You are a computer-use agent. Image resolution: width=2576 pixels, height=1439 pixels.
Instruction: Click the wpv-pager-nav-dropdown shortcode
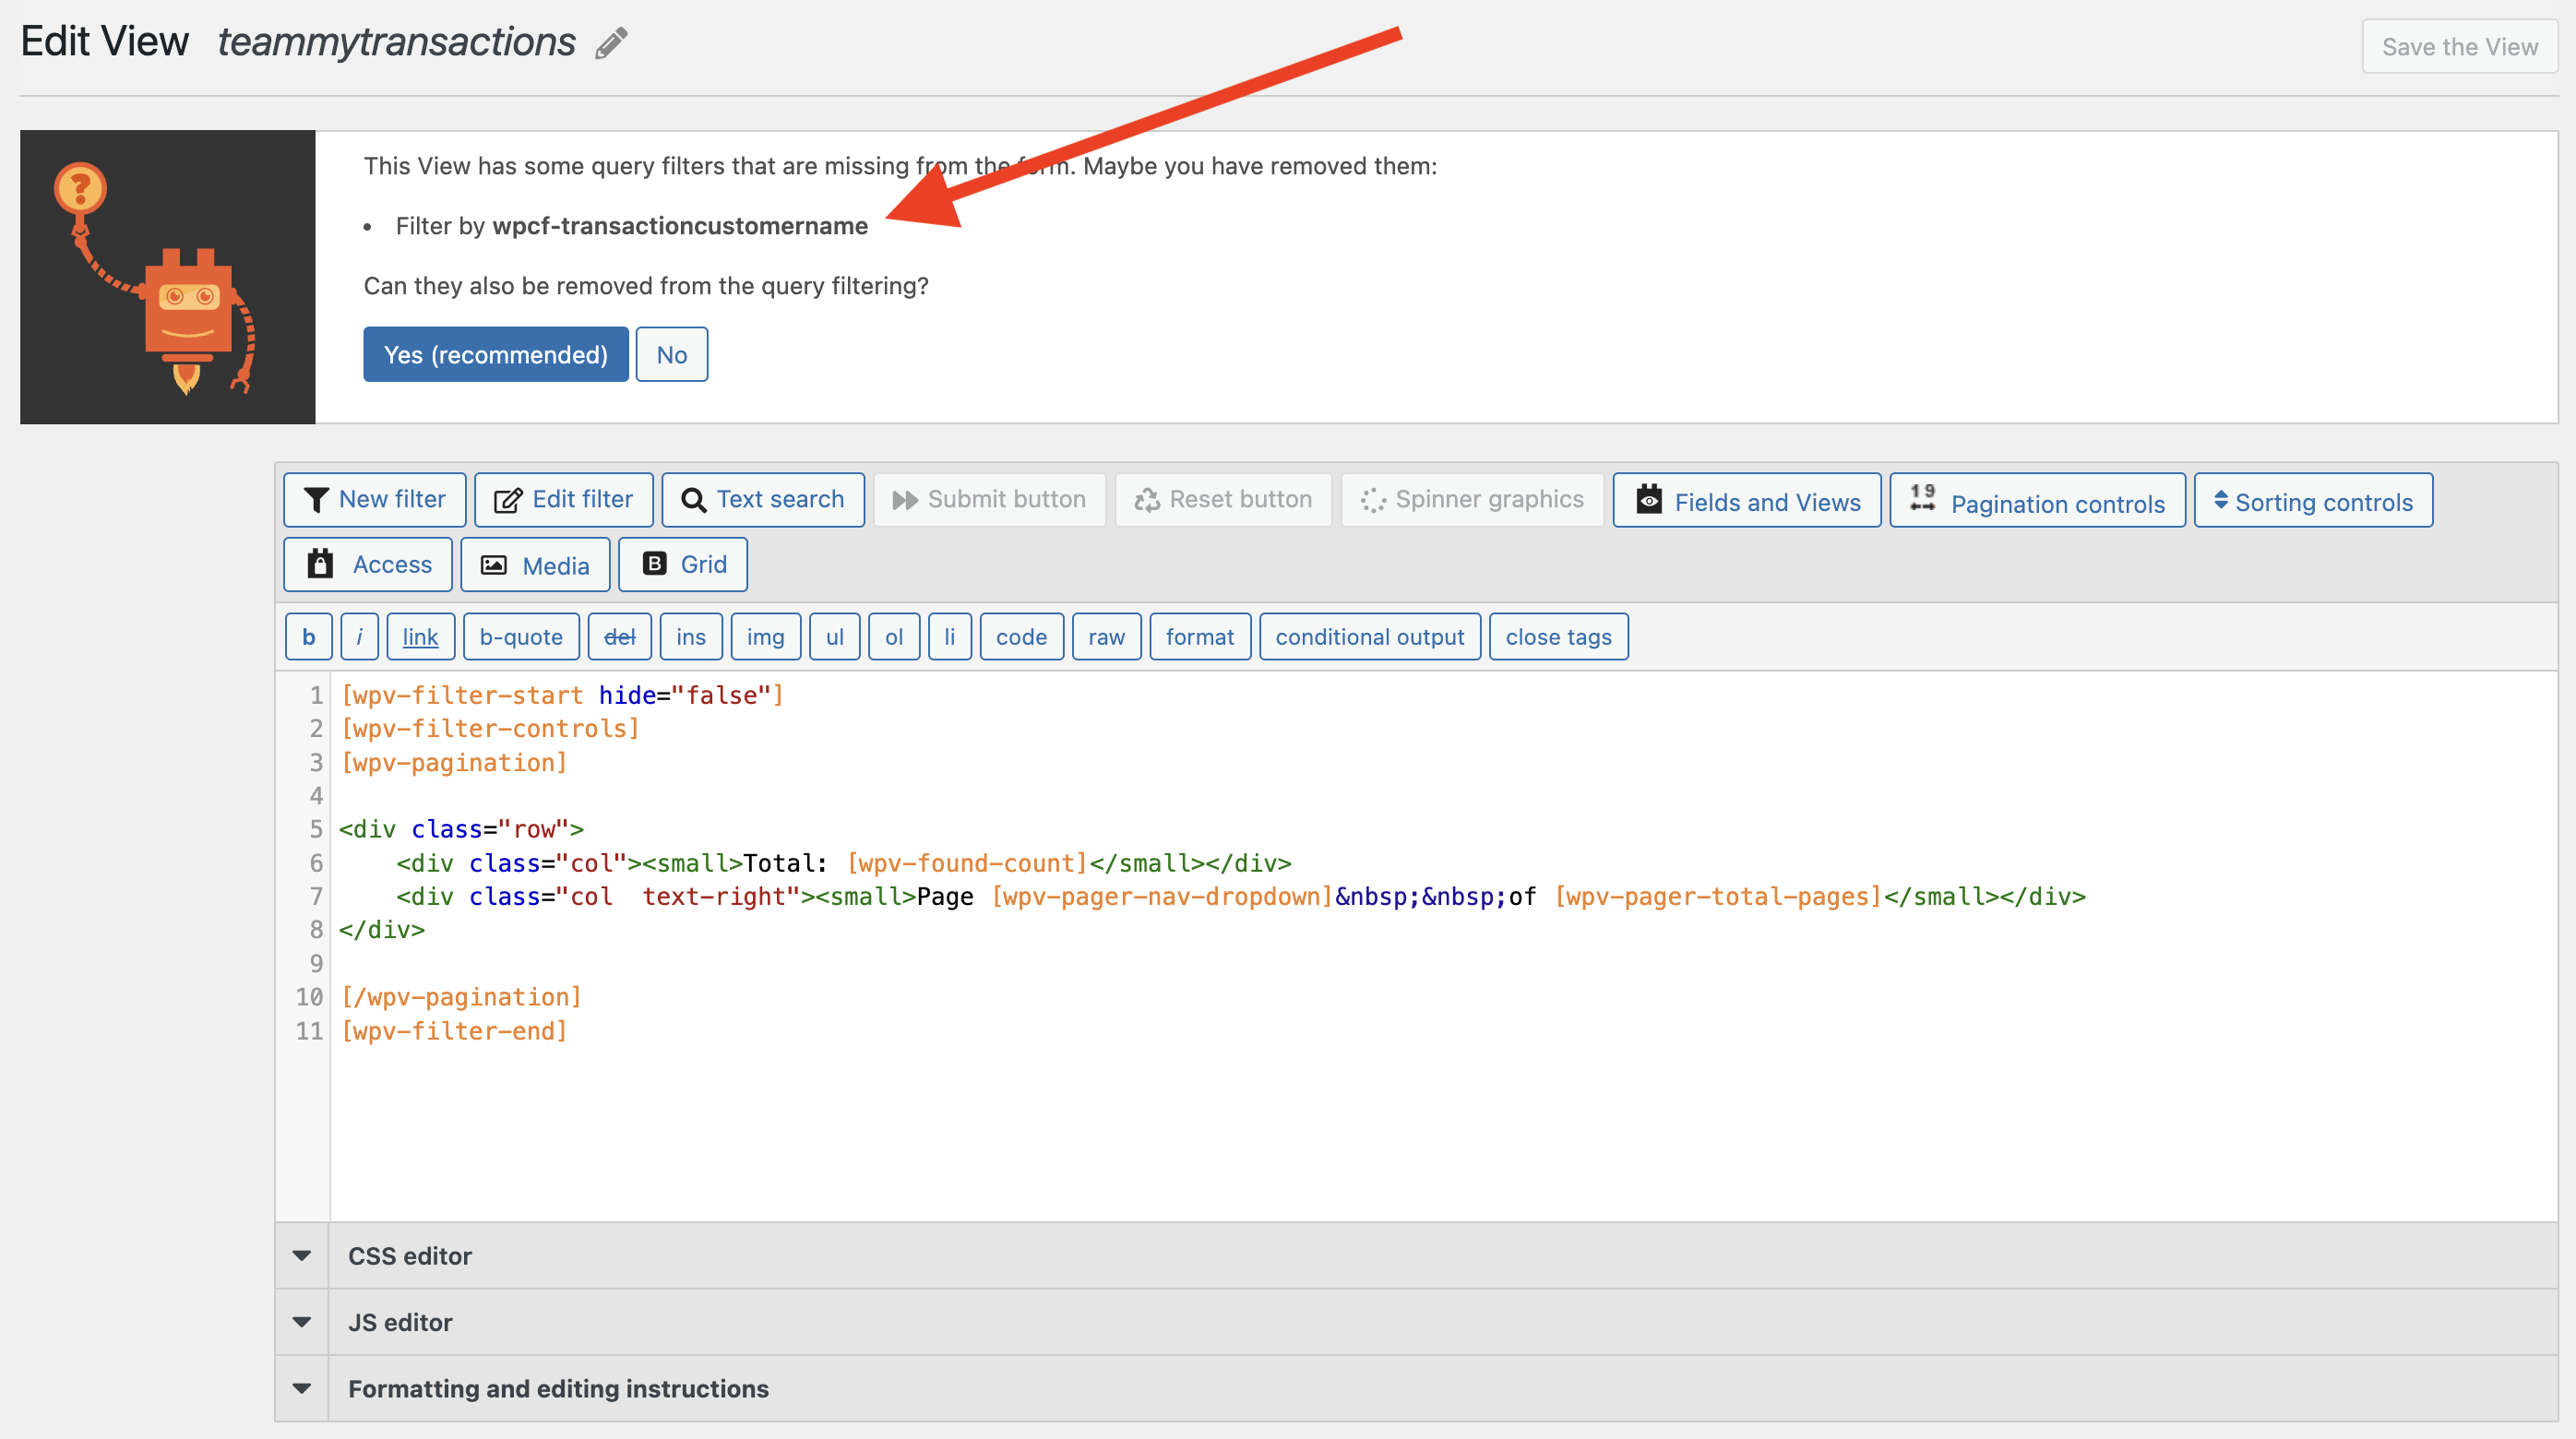click(x=1162, y=896)
